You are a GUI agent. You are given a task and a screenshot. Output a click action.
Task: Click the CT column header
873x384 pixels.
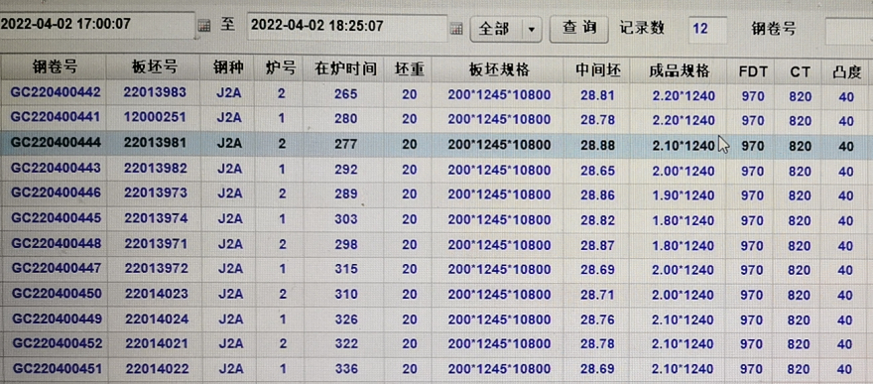[x=800, y=71]
